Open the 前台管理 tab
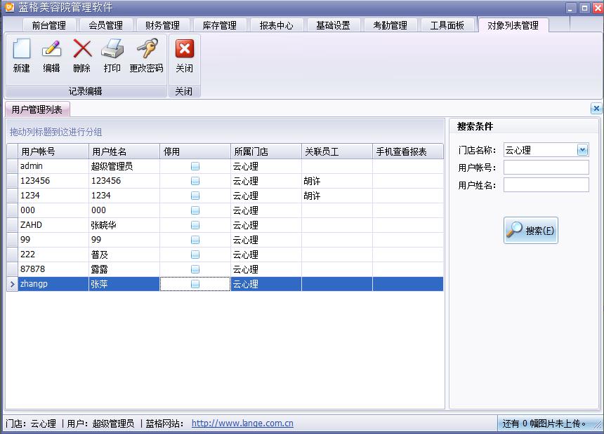This screenshot has width=604, height=434. tap(49, 25)
